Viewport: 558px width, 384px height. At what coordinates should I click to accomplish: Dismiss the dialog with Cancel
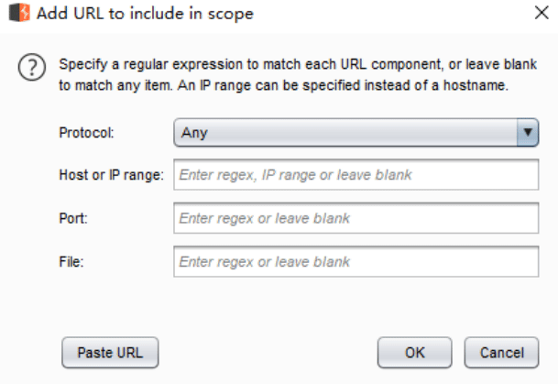pos(502,353)
